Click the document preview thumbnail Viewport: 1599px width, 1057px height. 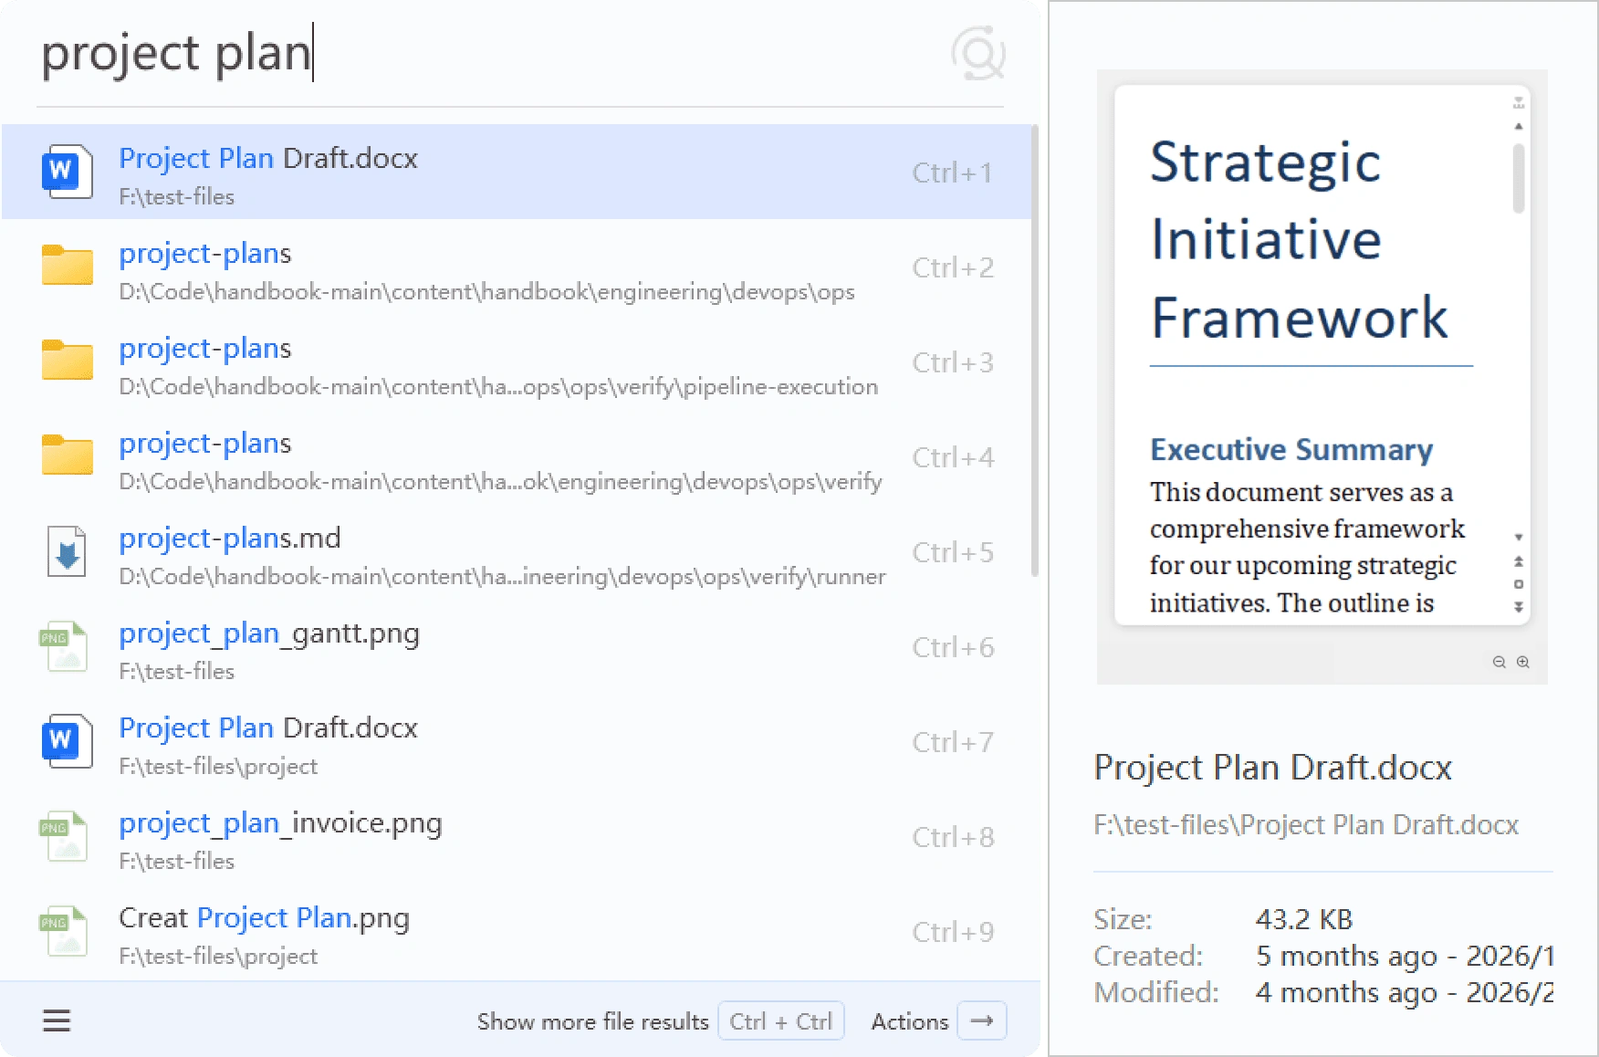[x=1322, y=376]
